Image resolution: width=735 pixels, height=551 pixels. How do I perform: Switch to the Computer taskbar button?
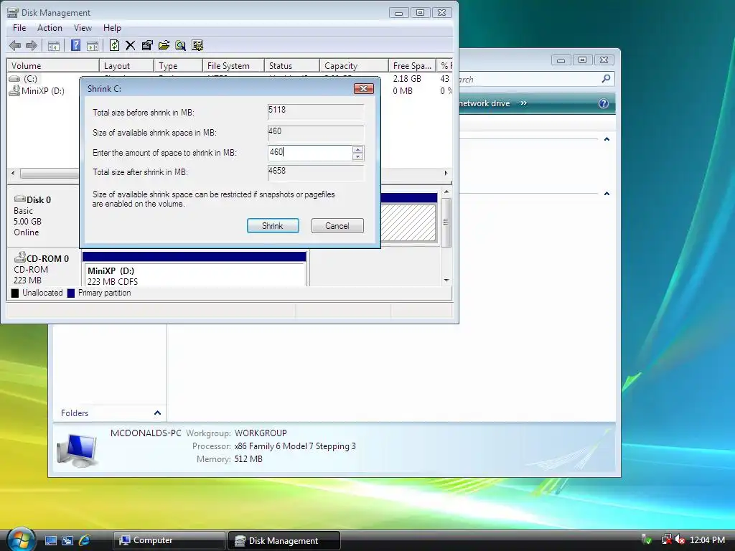coord(169,540)
